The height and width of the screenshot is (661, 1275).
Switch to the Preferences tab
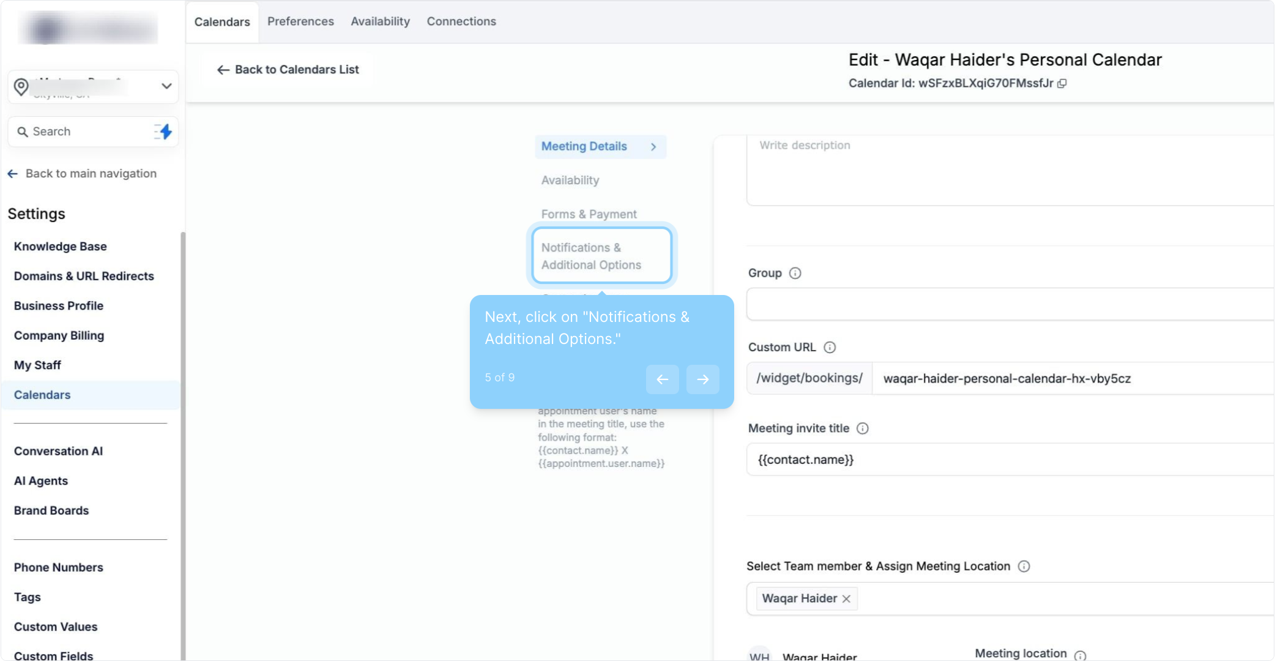[x=300, y=21]
